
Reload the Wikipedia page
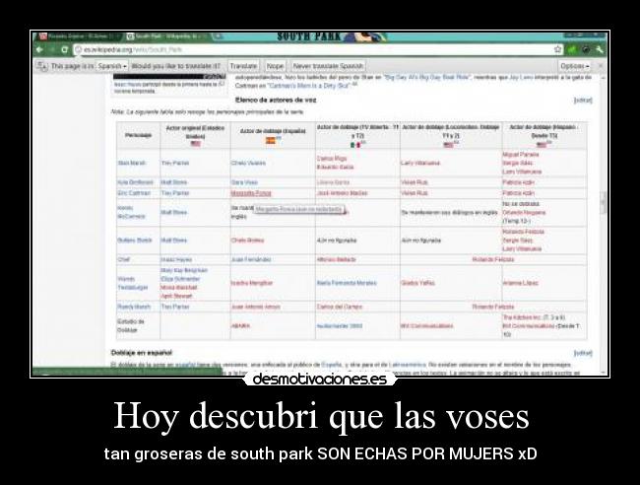(x=64, y=49)
